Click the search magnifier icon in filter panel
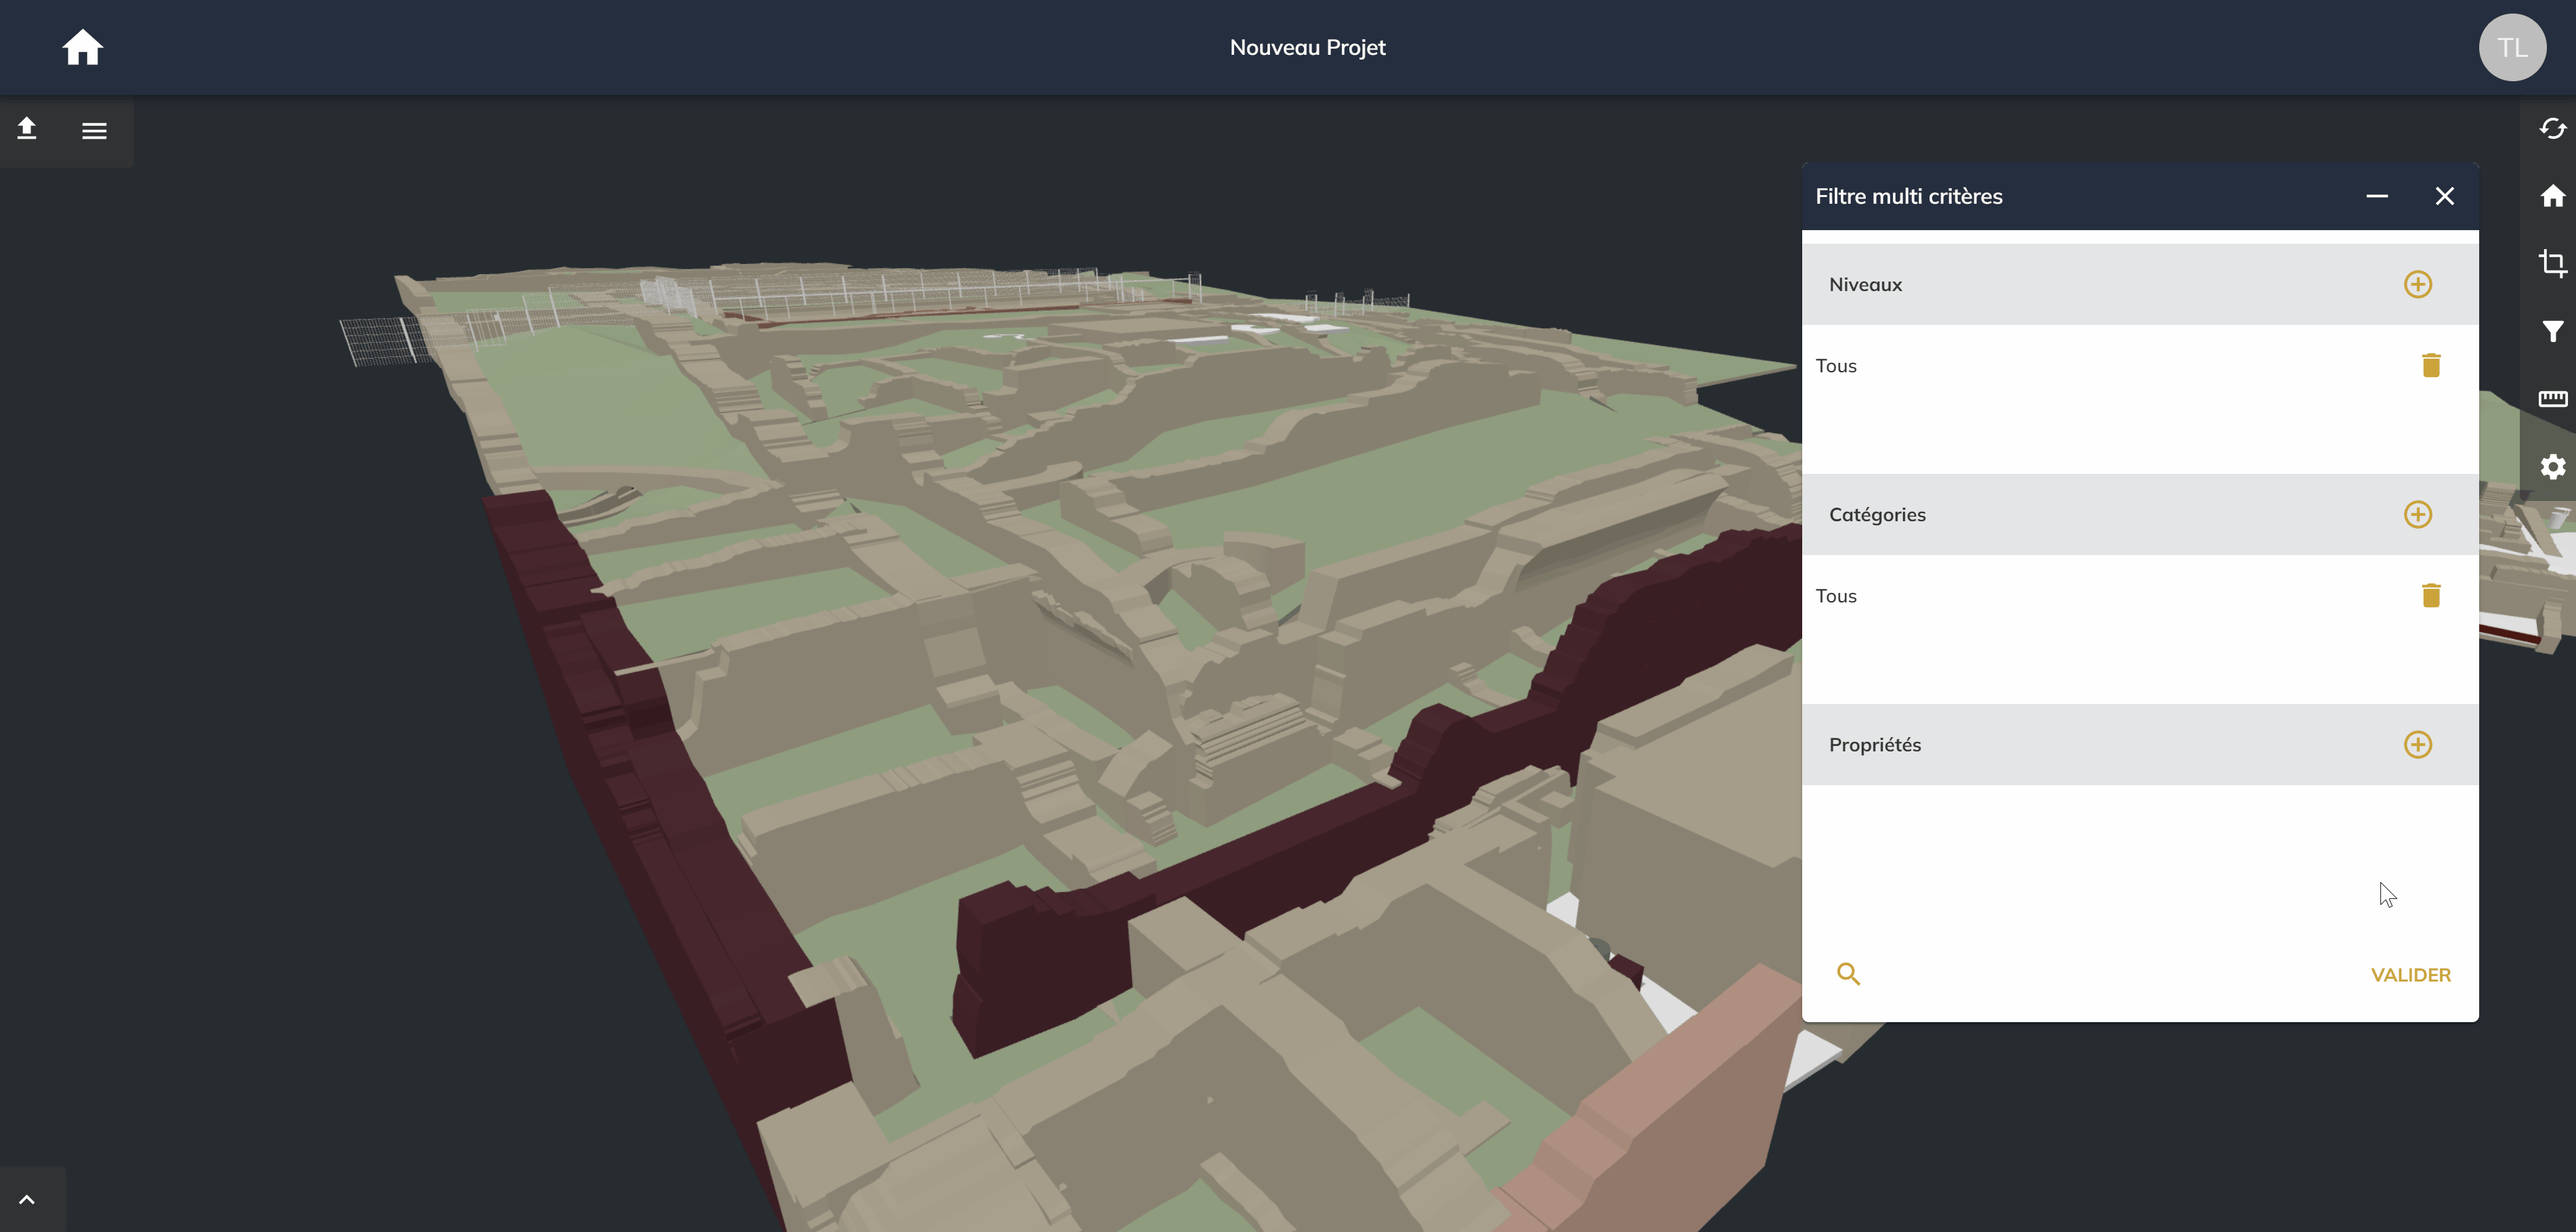 [x=1848, y=974]
